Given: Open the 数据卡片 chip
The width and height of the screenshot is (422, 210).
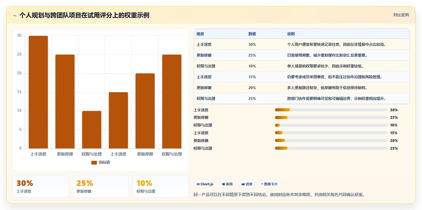Looking at the screenshot, I should point(269,184).
